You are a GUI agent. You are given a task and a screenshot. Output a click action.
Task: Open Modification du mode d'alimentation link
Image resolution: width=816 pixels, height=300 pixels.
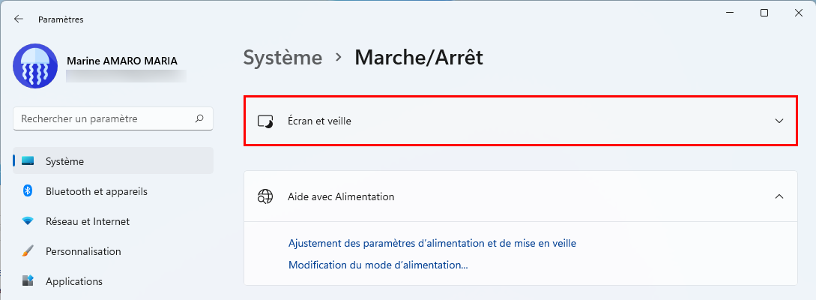tap(378, 265)
